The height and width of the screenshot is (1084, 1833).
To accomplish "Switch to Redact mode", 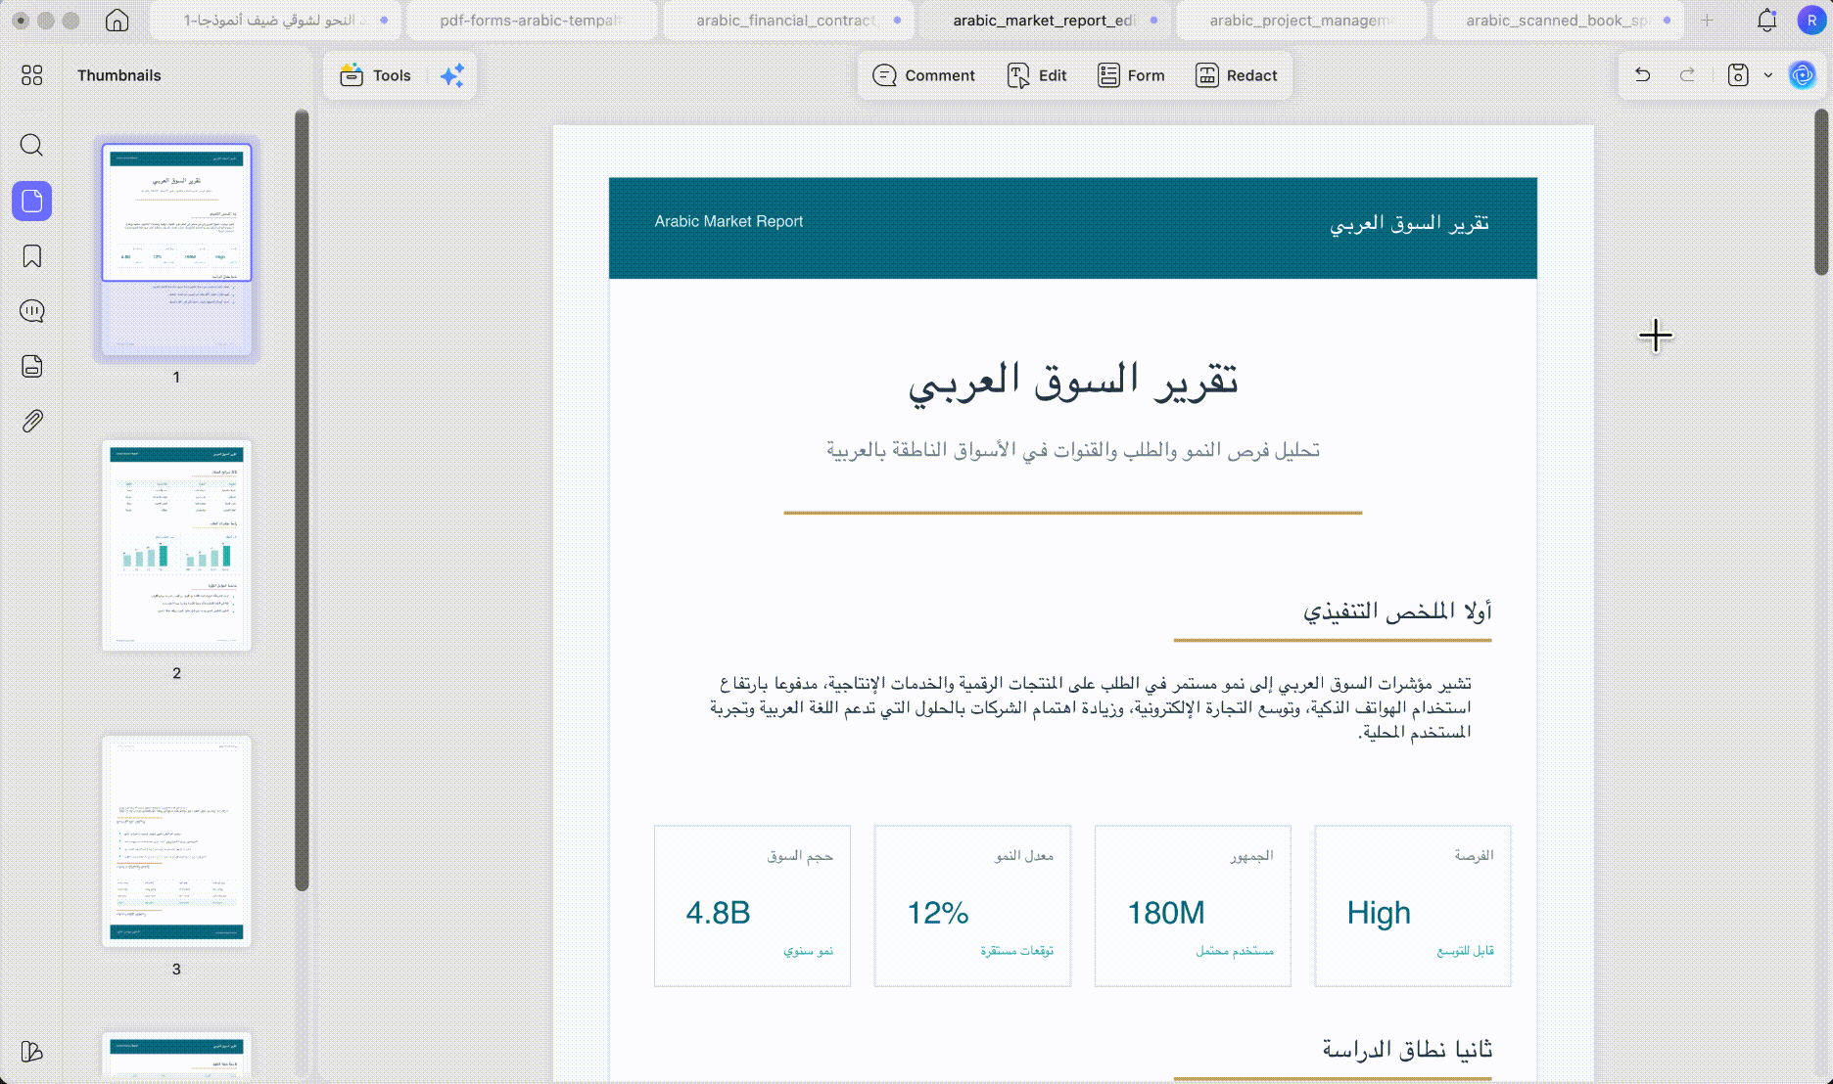I will click(x=1236, y=75).
